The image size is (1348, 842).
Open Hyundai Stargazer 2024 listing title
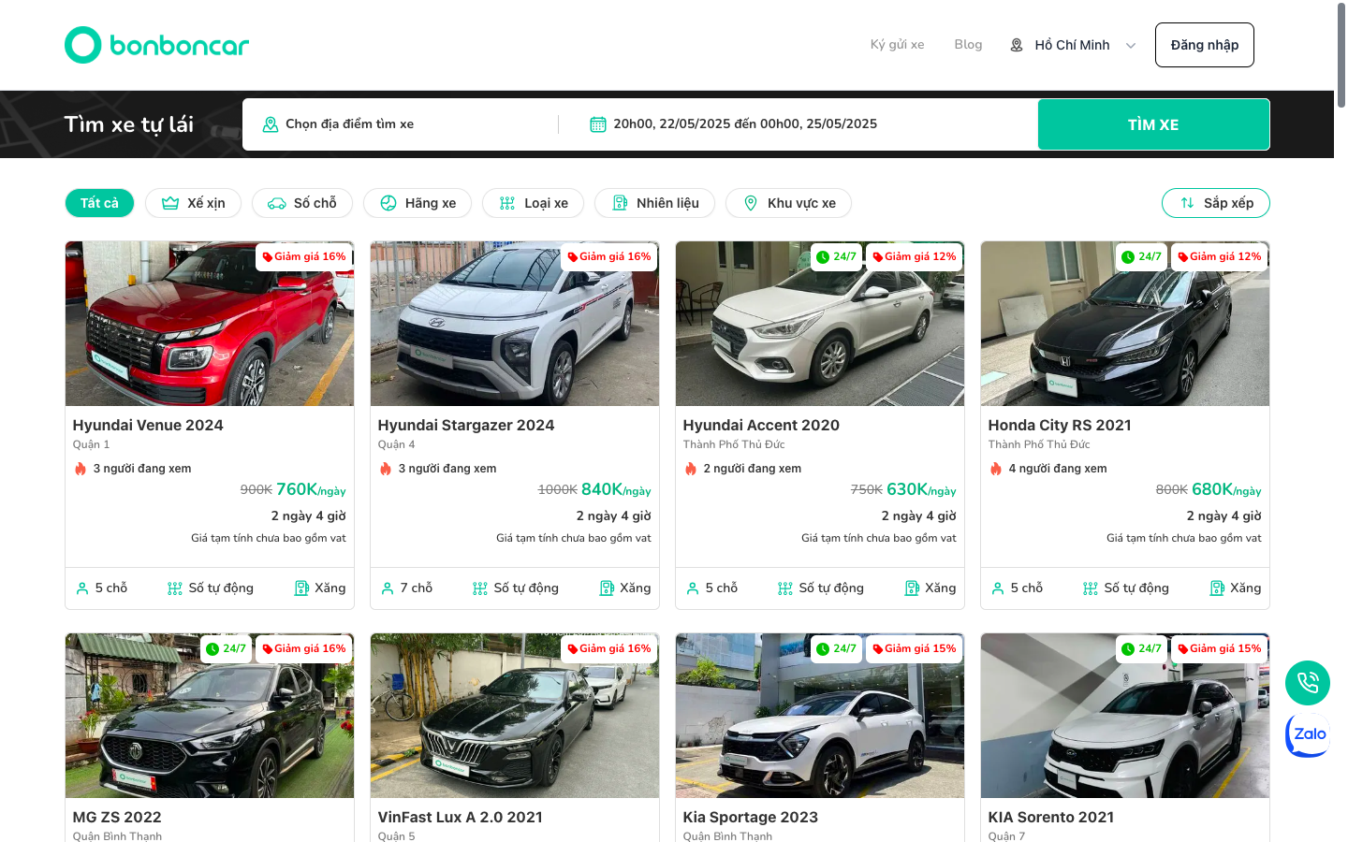466,425
